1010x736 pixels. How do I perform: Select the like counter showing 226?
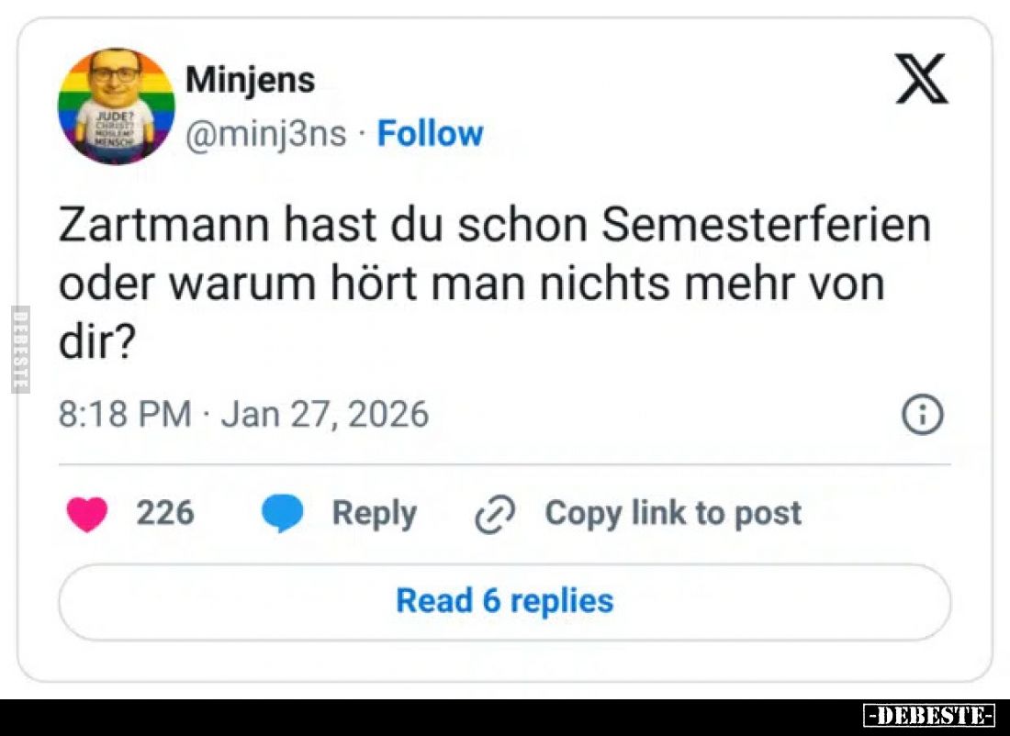pos(166,514)
